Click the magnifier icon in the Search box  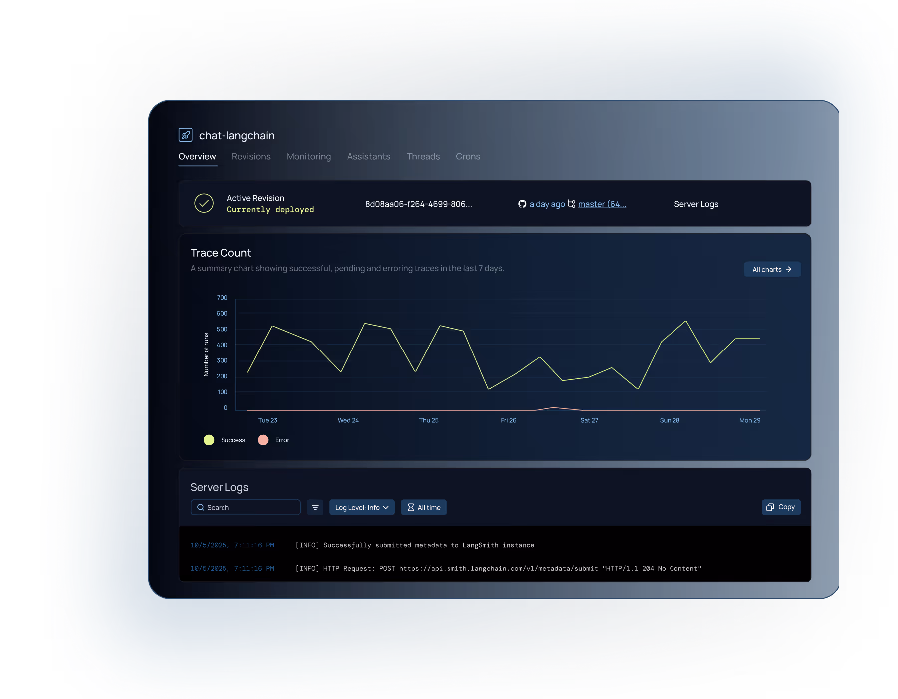(201, 507)
